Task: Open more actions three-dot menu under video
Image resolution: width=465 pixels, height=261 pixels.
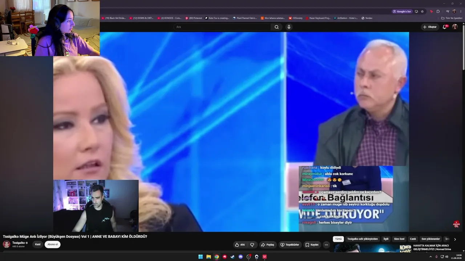Action: 326,245
